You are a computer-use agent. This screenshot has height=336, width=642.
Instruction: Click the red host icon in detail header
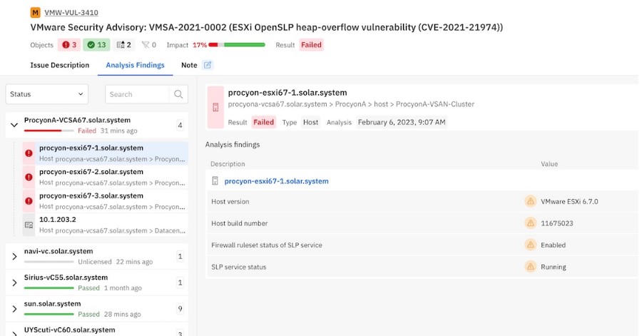(x=215, y=107)
